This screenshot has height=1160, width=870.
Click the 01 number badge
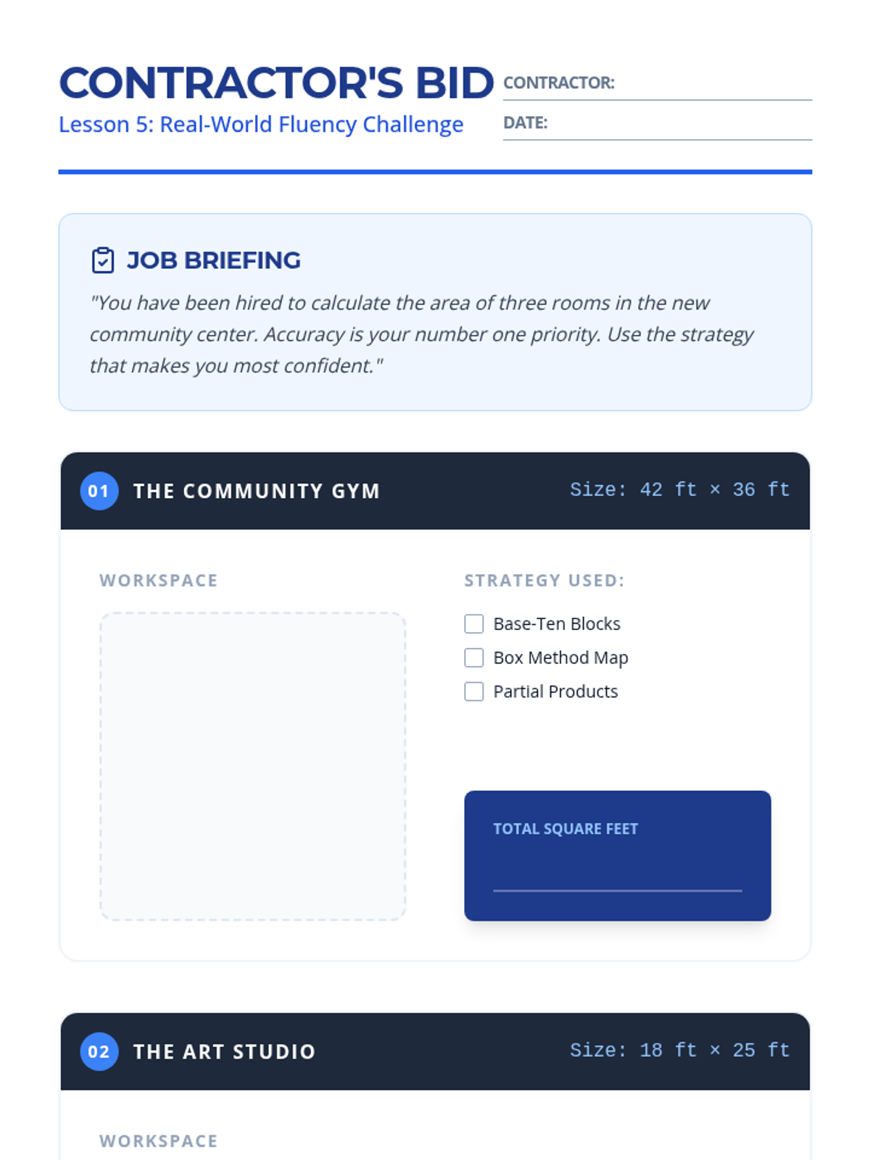pyautogui.click(x=99, y=491)
